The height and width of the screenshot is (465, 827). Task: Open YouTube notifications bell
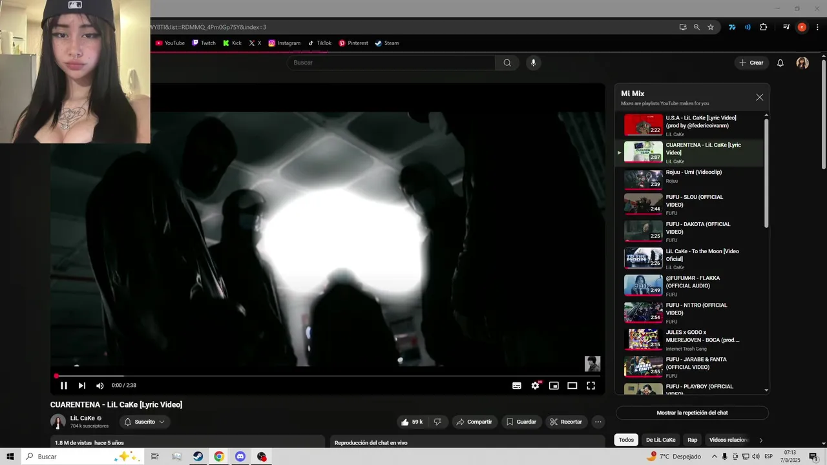point(780,63)
